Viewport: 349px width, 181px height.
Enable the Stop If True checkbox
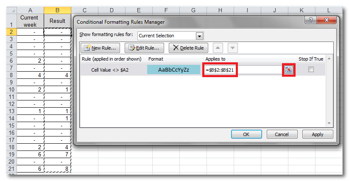coord(311,70)
